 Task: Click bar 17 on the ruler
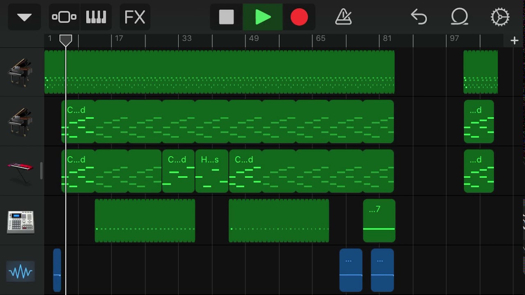tap(119, 38)
